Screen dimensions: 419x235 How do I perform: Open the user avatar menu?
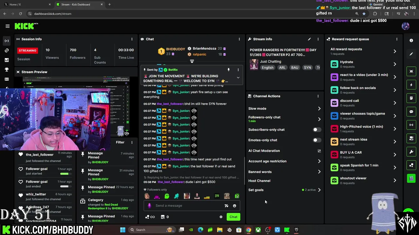tap(405, 26)
